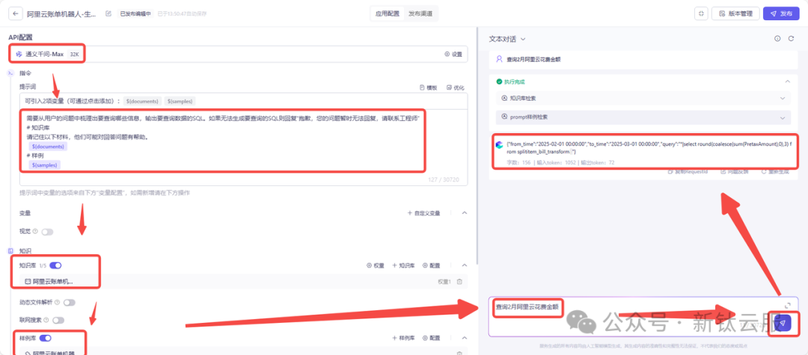Show help for 联网搜索
This screenshot has width=808, height=355.
(46, 320)
